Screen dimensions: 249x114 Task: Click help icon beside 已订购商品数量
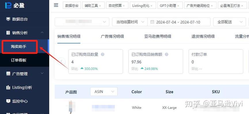point(102,54)
